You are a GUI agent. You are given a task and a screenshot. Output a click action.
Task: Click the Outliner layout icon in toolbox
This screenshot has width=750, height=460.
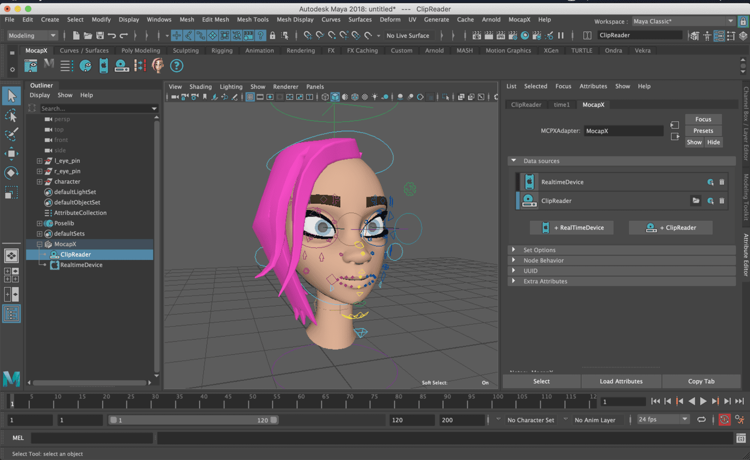coord(11,314)
